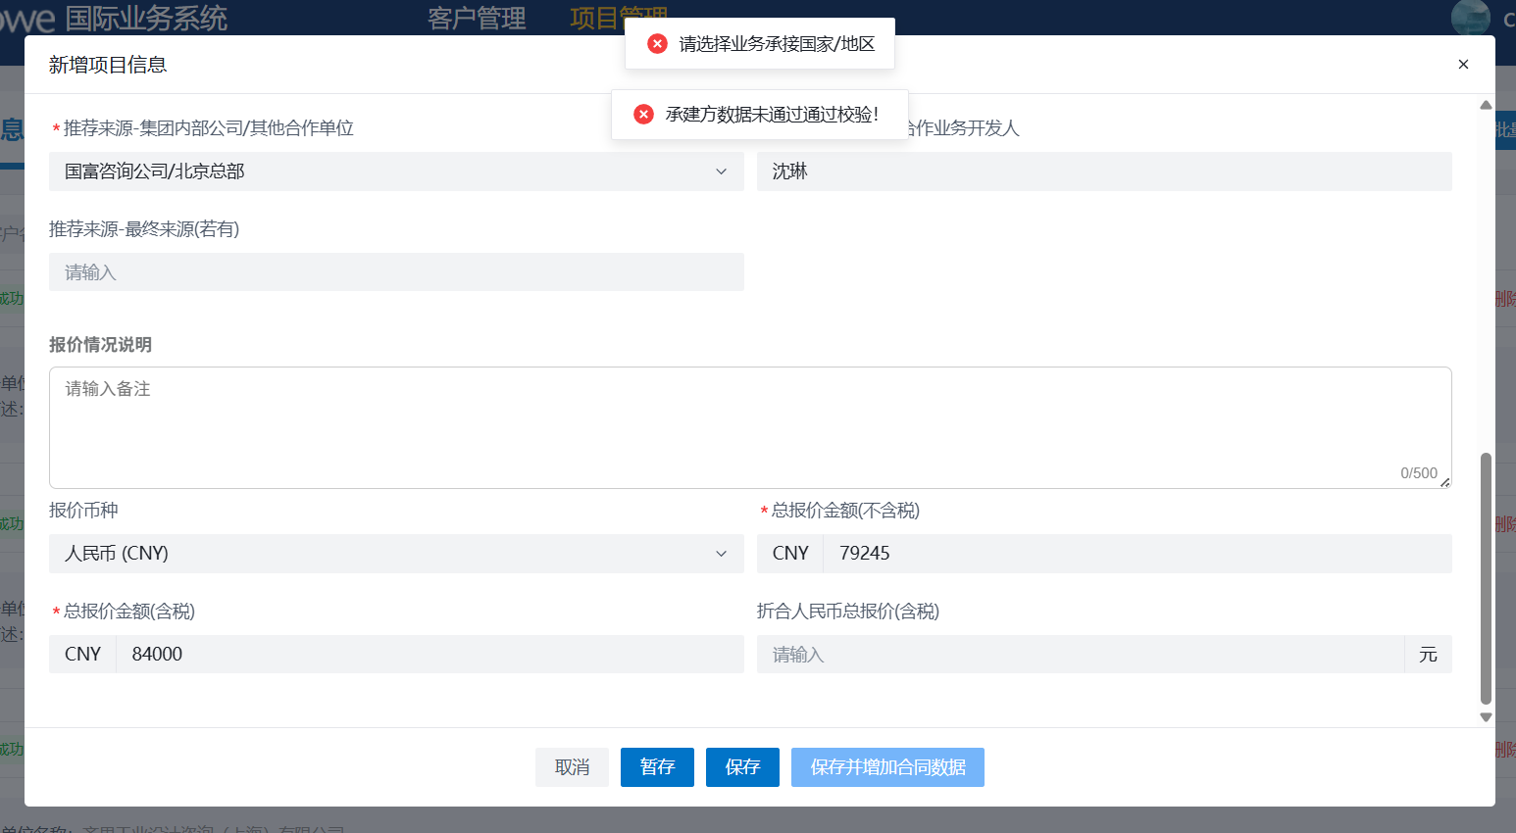Click the textarea resize handle corner
The height and width of the screenshot is (833, 1516).
click(1445, 482)
